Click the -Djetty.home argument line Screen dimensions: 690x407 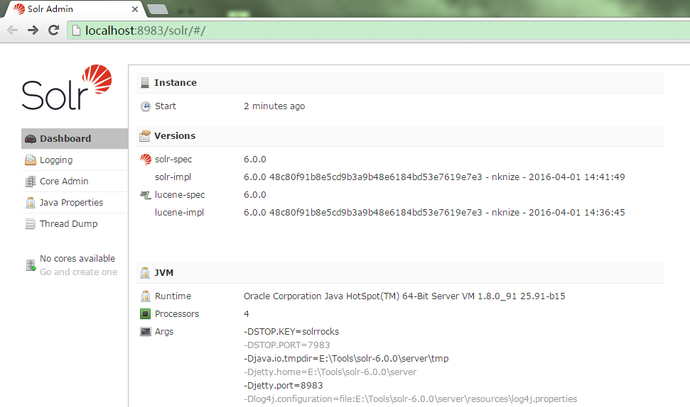pos(330,372)
